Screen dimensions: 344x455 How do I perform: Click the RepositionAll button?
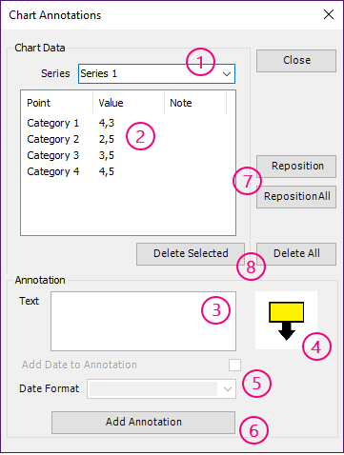click(x=296, y=197)
